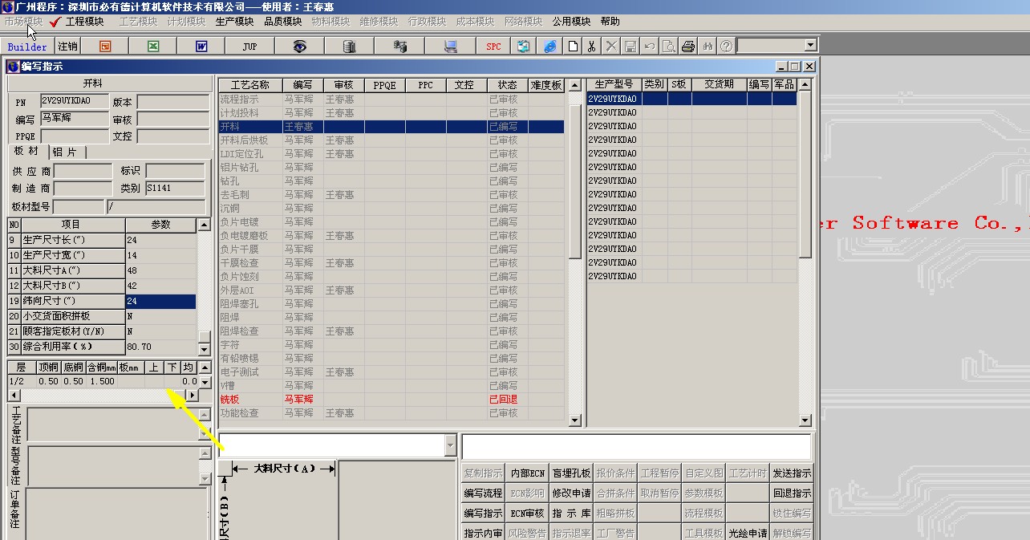The width and height of the screenshot is (1030, 540).
Task: Click the 综合利用率 value 80.70
Action: [160, 347]
